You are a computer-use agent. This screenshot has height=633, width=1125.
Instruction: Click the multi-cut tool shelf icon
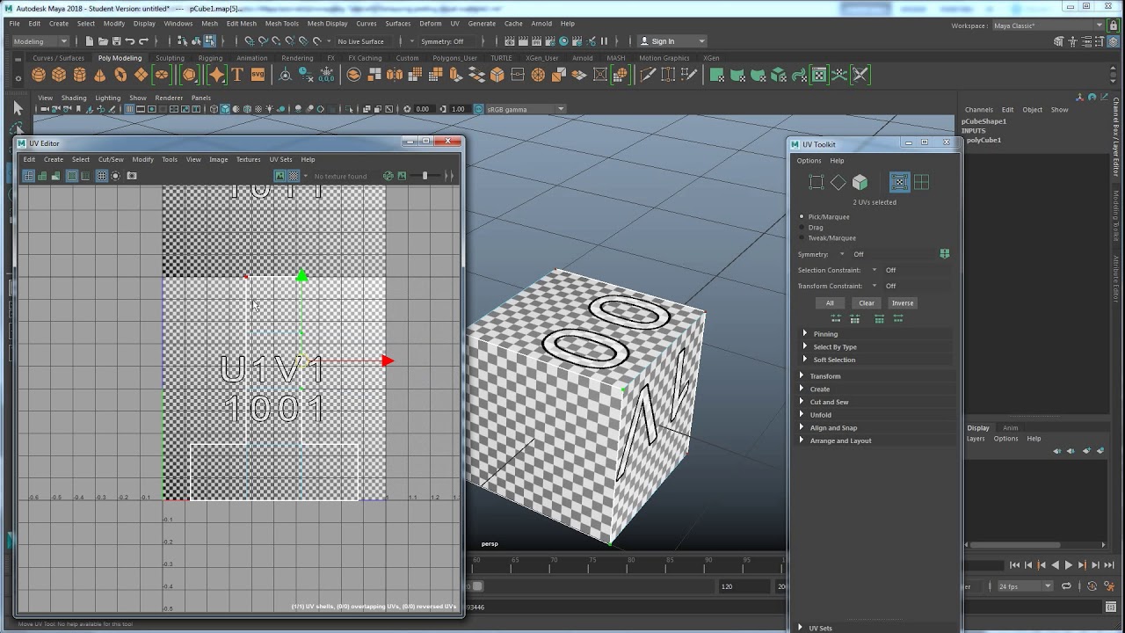(x=648, y=75)
